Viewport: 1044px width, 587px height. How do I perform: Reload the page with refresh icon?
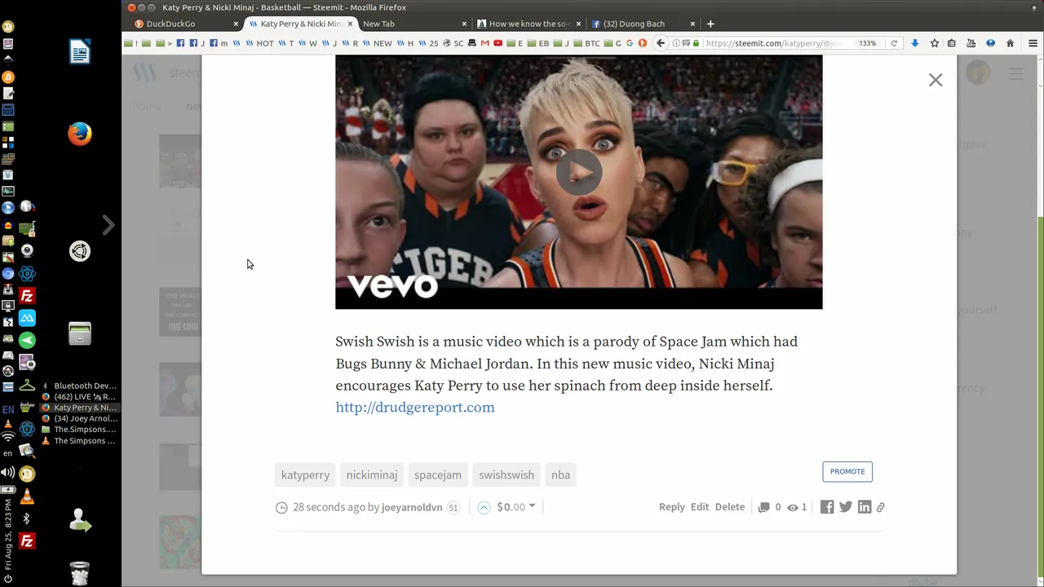894,43
